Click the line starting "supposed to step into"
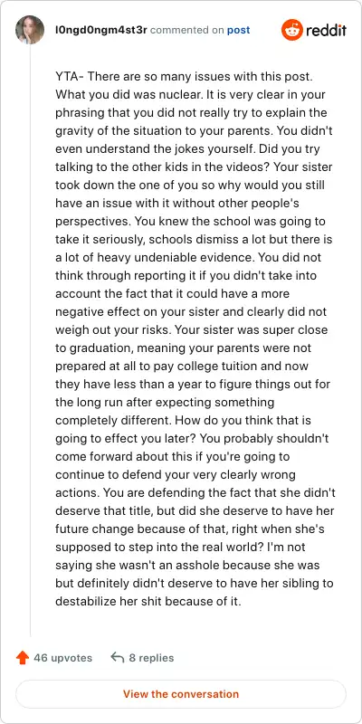Viewport: 362px width, 724px height. click(x=180, y=548)
